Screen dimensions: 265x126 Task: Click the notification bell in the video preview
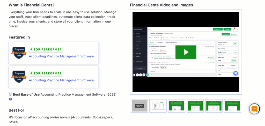pyautogui.click(x=234, y=29)
